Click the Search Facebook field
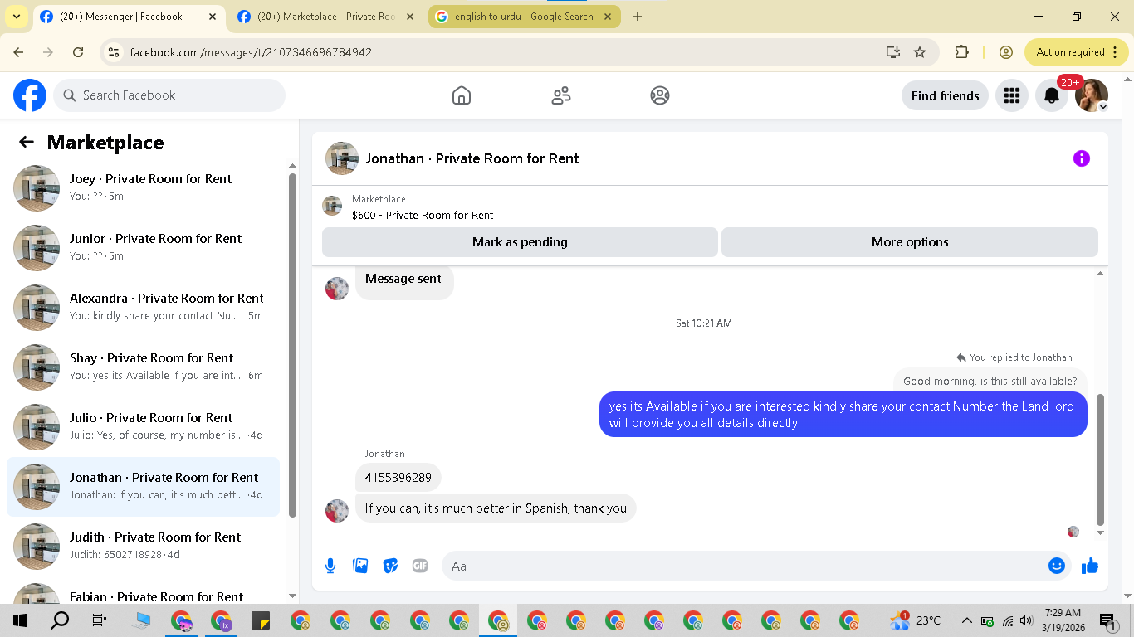 click(169, 95)
